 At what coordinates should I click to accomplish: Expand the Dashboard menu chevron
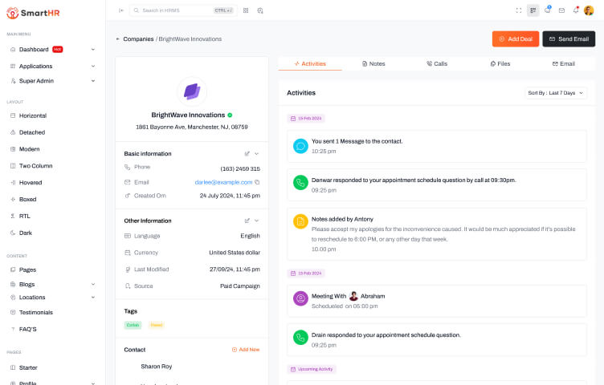point(93,50)
